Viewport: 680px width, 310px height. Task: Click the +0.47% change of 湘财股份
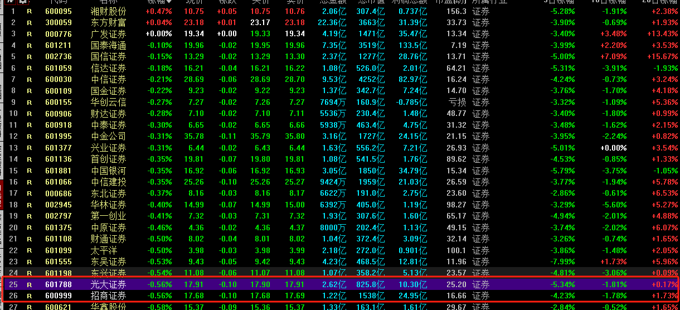point(159,11)
